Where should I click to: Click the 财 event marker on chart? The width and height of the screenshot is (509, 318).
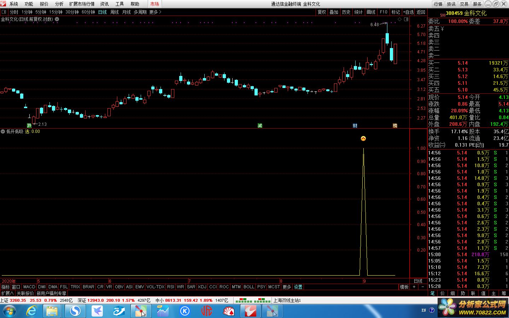[x=355, y=125]
